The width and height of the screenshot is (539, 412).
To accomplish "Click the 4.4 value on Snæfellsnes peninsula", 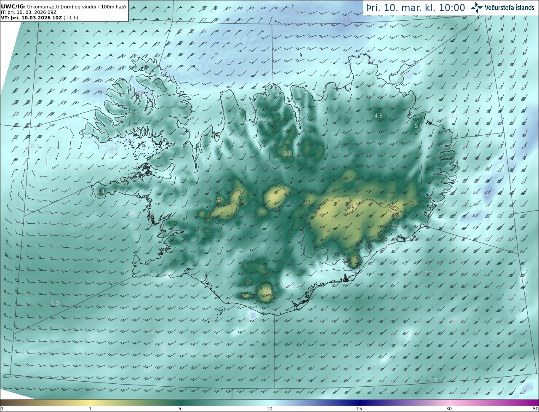I will pyautogui.click(x=100, y=192).
